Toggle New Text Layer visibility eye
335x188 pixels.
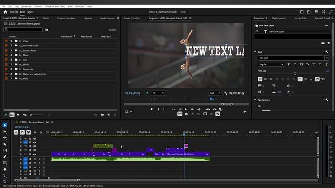pyautogui.click(x=257, y=31)
